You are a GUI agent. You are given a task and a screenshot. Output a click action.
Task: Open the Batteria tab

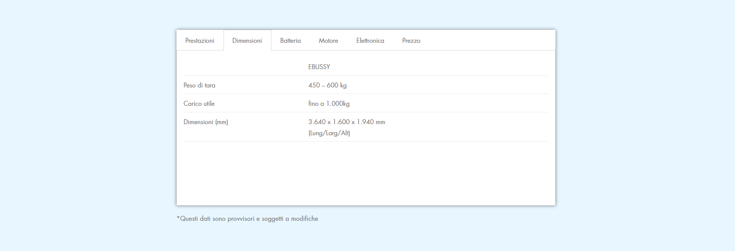pos(291,40)
